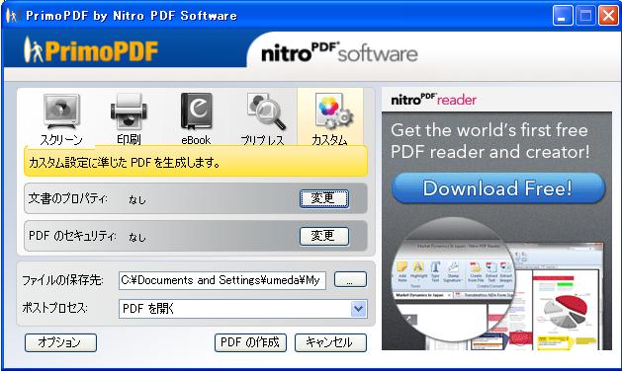Select the カスタム (Custom) profile icon

332,111
